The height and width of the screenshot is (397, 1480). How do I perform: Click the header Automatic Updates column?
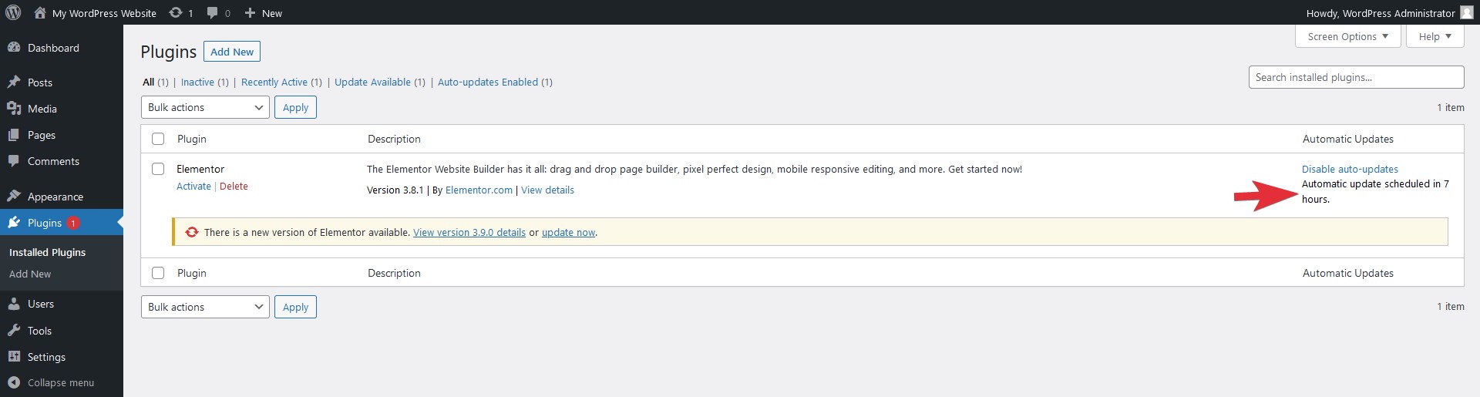coord(1347,139)
